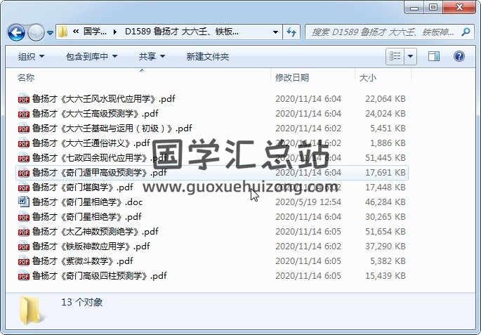This screenshot has height=335, width=481.
Task: Click PDF icon of 铁版神数应用学
Action: pyautogui.click(x=24, y=246)
